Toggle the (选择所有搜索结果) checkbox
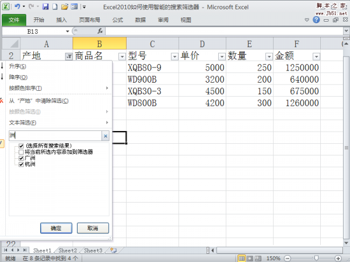Image resolution: width=350 pixels, height=262 pixels. pyautogui.click(x=21, y=146)
